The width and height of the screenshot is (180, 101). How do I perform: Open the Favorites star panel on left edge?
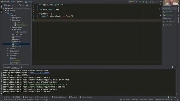click(1, 89)
